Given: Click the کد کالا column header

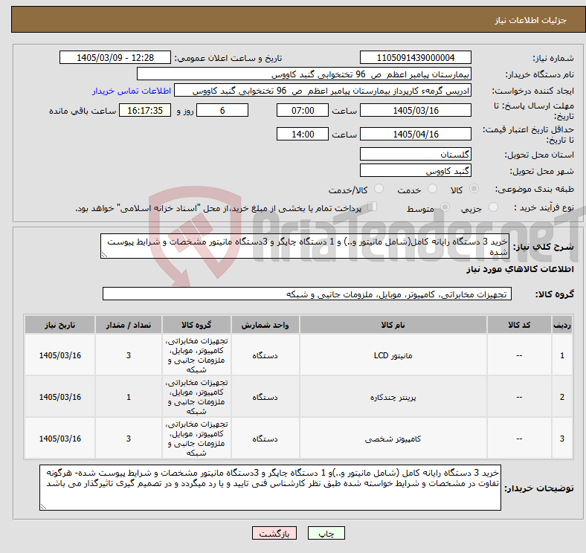Looking at the screenshot, I should 519,325.
